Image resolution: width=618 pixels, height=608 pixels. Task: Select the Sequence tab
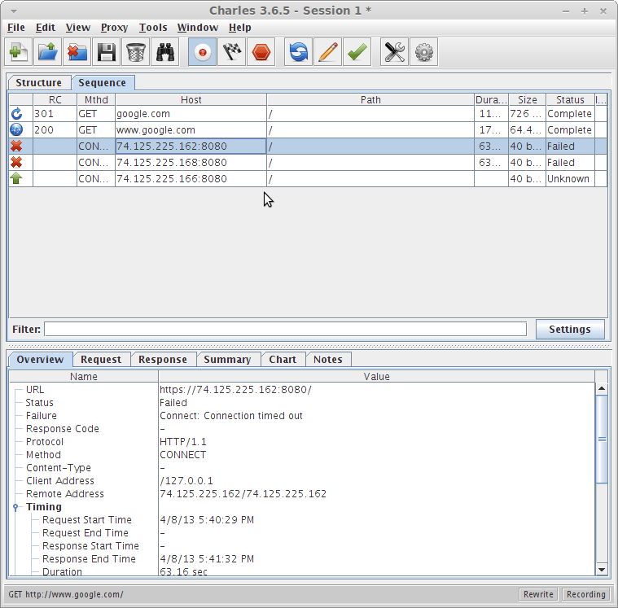click(103, 83)
